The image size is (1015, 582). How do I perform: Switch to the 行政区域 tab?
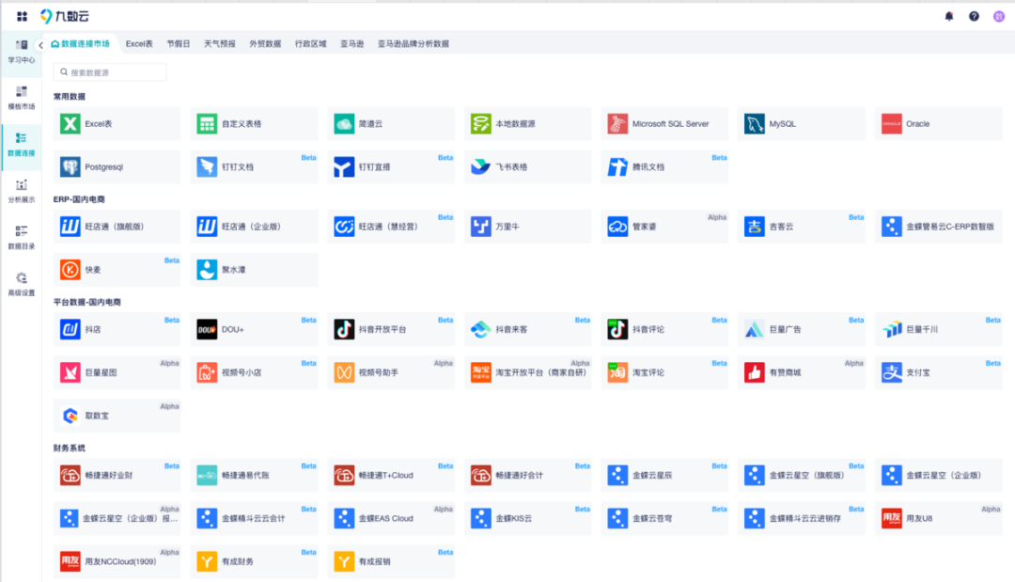[x=311, y=44]
